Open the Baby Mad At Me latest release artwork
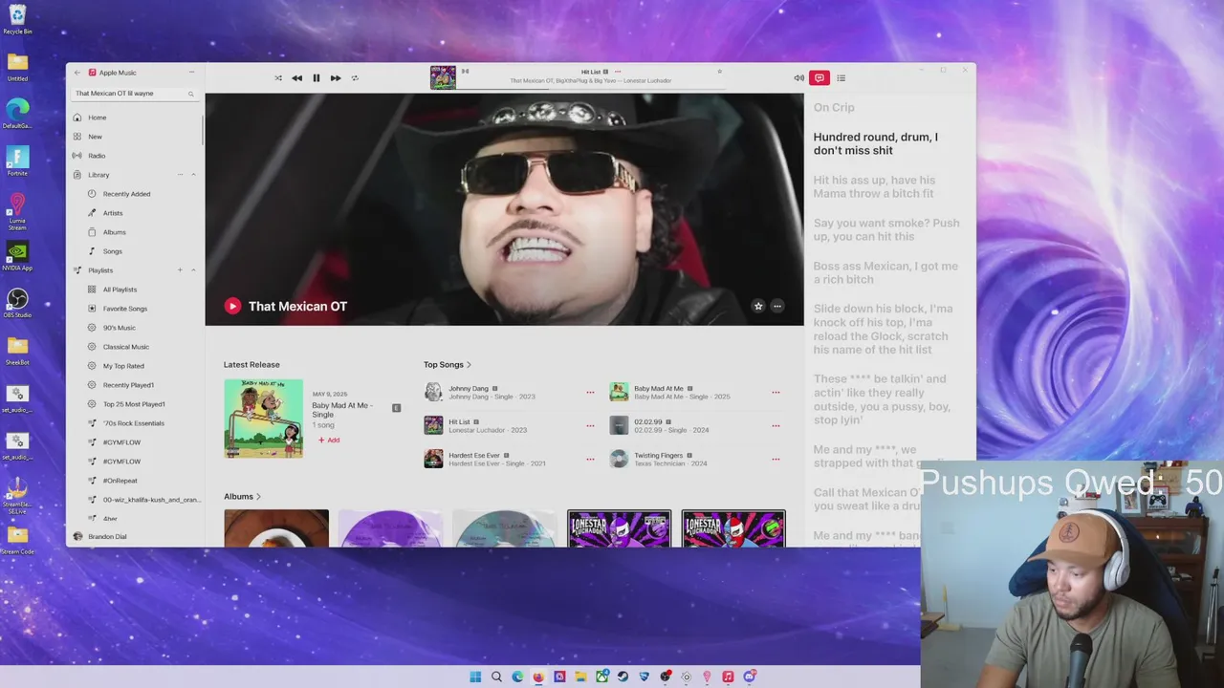This screenshot has width=1224, height=688. [263, 419]
